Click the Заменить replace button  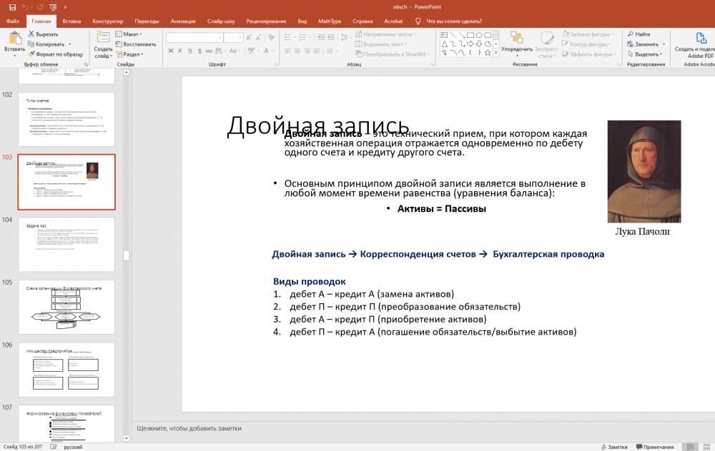(646, 44)
